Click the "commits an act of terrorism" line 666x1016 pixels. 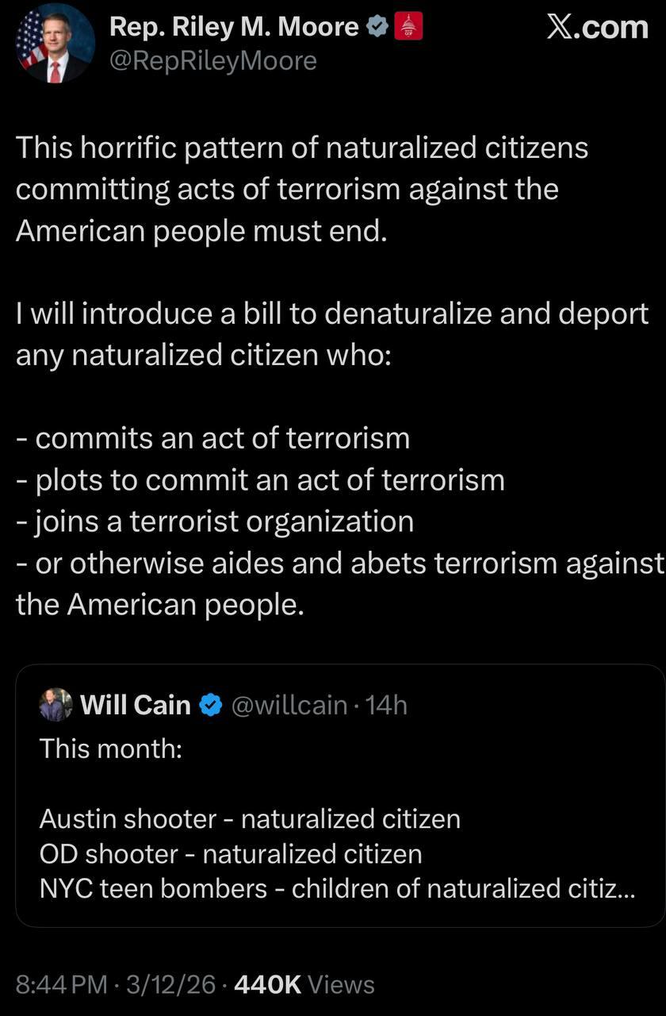pos(212,438)
